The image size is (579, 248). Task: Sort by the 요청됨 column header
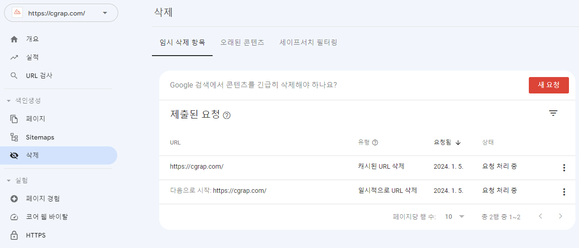(x=447, y=142)
